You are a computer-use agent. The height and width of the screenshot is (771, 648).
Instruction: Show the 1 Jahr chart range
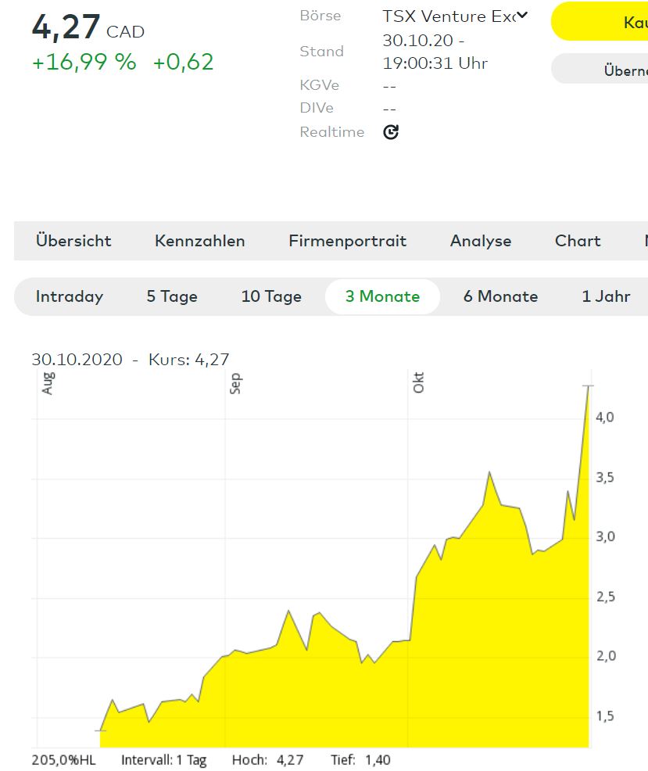[x=606, y=297]
